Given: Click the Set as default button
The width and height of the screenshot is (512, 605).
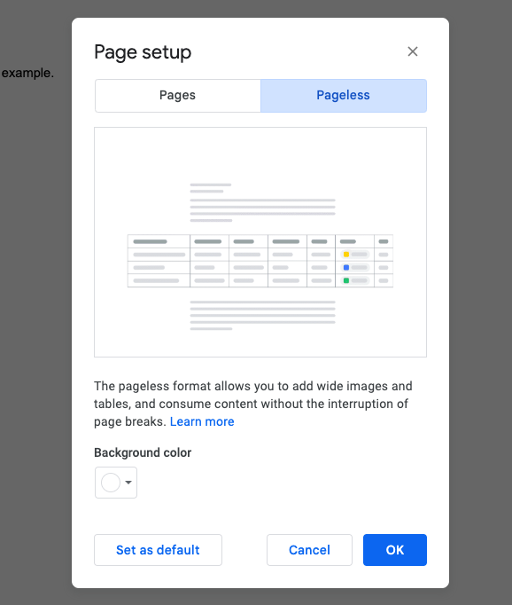Looking at the screenshot, I should click(158, 550).
